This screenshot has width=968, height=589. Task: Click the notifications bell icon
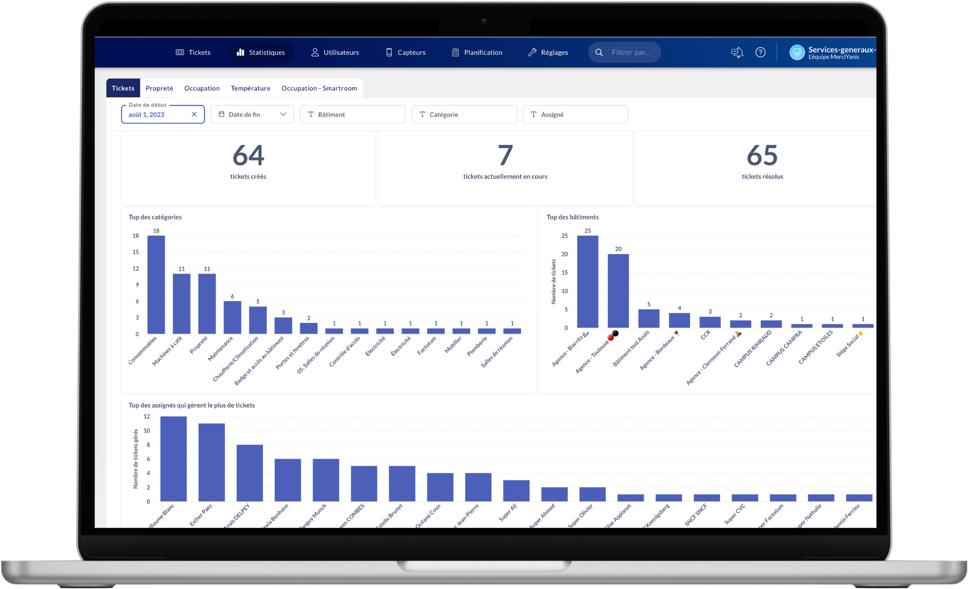point(737,52)
